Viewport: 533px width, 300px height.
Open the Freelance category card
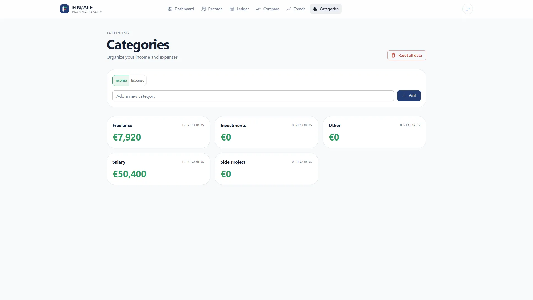(x=158, y=132)
